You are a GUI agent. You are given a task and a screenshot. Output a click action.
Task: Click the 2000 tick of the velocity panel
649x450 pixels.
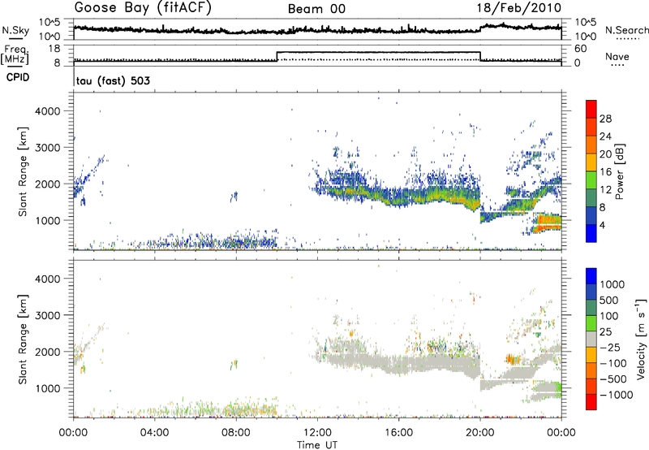pyautogui.click(x=48, y=352)
